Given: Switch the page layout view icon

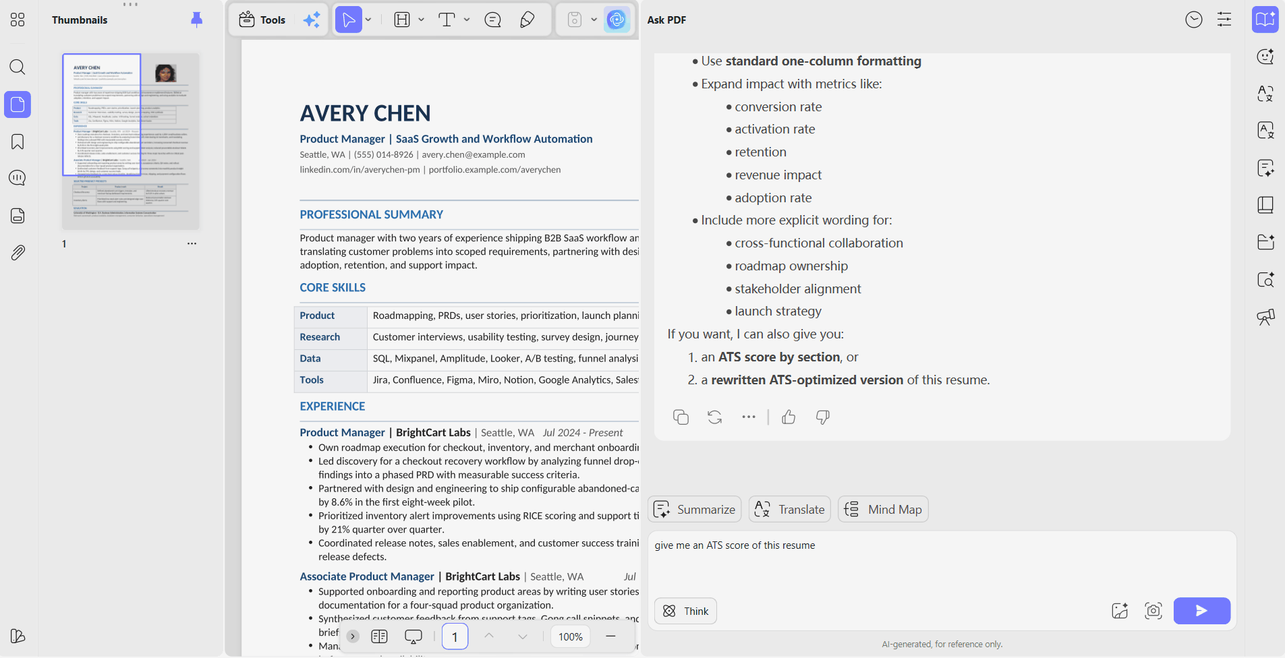Looking at the screenshot, I should click(380, 636).
